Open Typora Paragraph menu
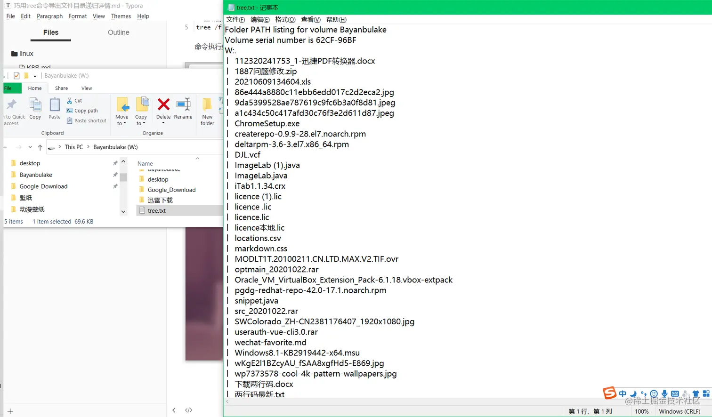Screen dimensions: 712x417 (49, 16)
